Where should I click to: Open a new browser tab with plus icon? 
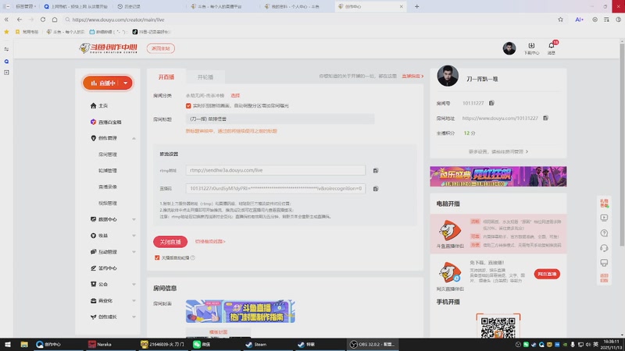click(x=416, y=6)
